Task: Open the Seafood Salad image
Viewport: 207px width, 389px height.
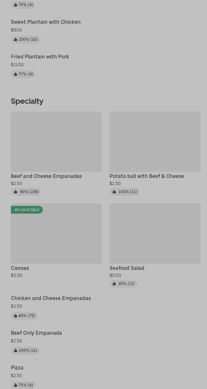Action: point(155,233)
